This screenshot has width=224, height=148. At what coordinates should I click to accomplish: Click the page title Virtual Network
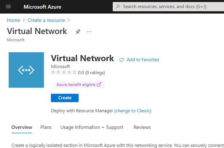pos(37,31)
